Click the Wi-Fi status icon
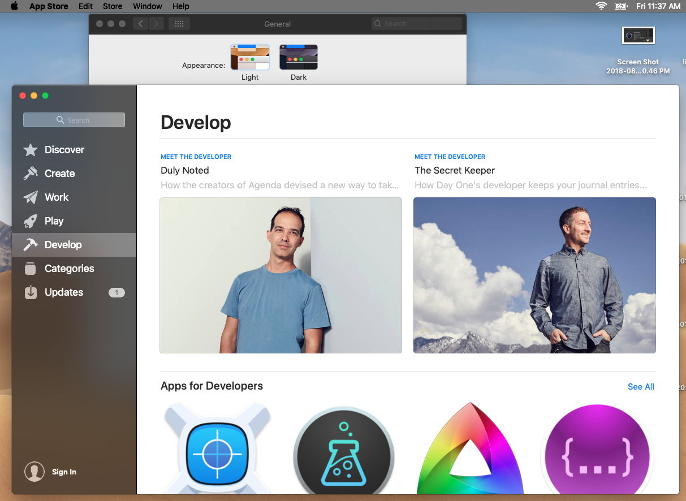 point(601,6)
